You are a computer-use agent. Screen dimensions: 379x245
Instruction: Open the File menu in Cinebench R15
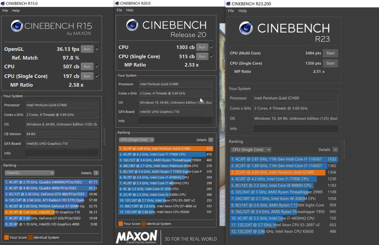tap(5, 10)
